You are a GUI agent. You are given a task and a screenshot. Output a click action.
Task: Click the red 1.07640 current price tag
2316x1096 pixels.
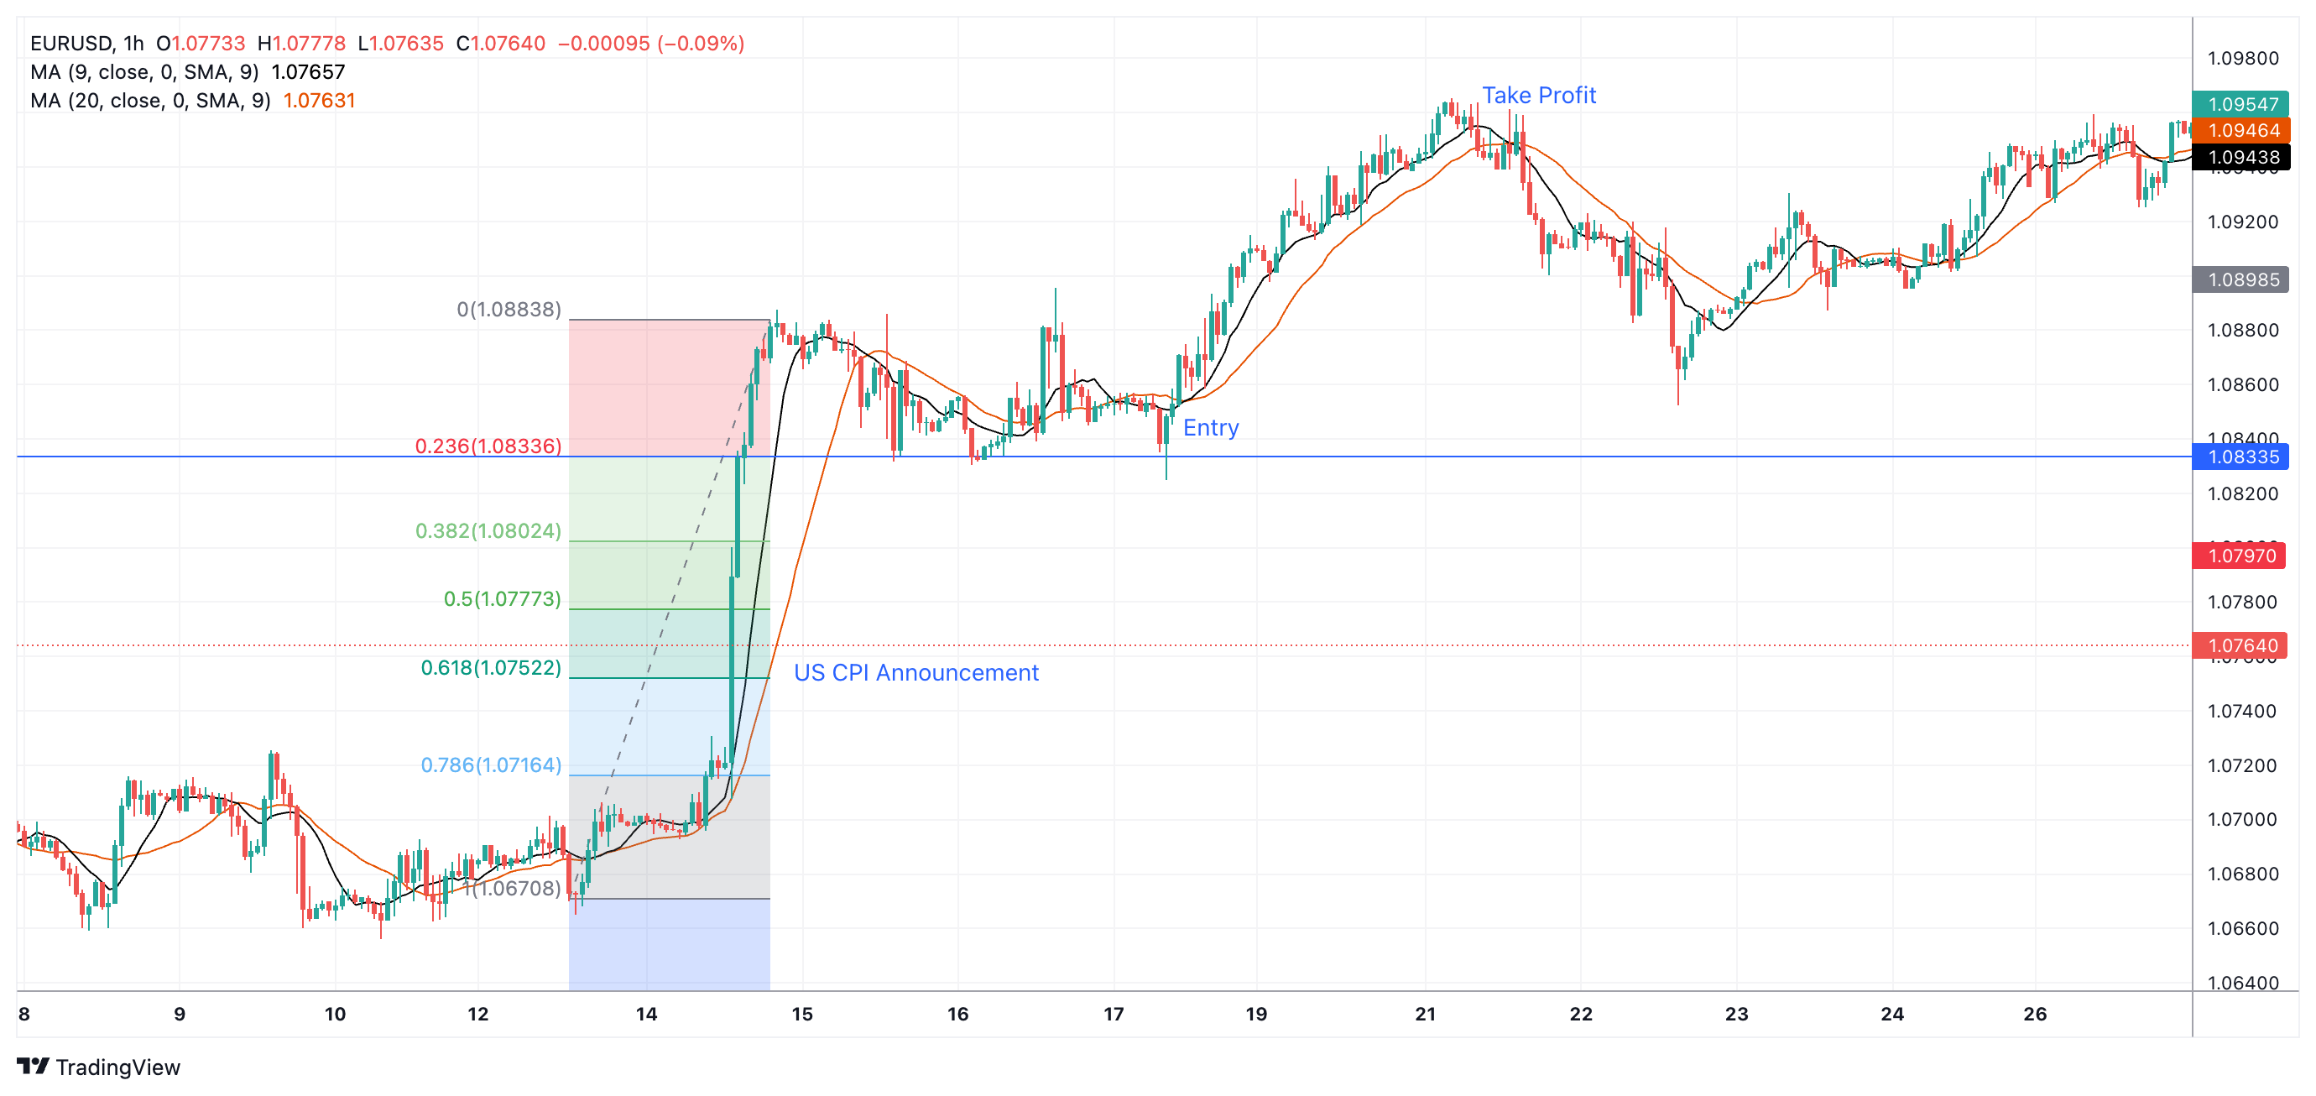click(x=2241, y=645)
